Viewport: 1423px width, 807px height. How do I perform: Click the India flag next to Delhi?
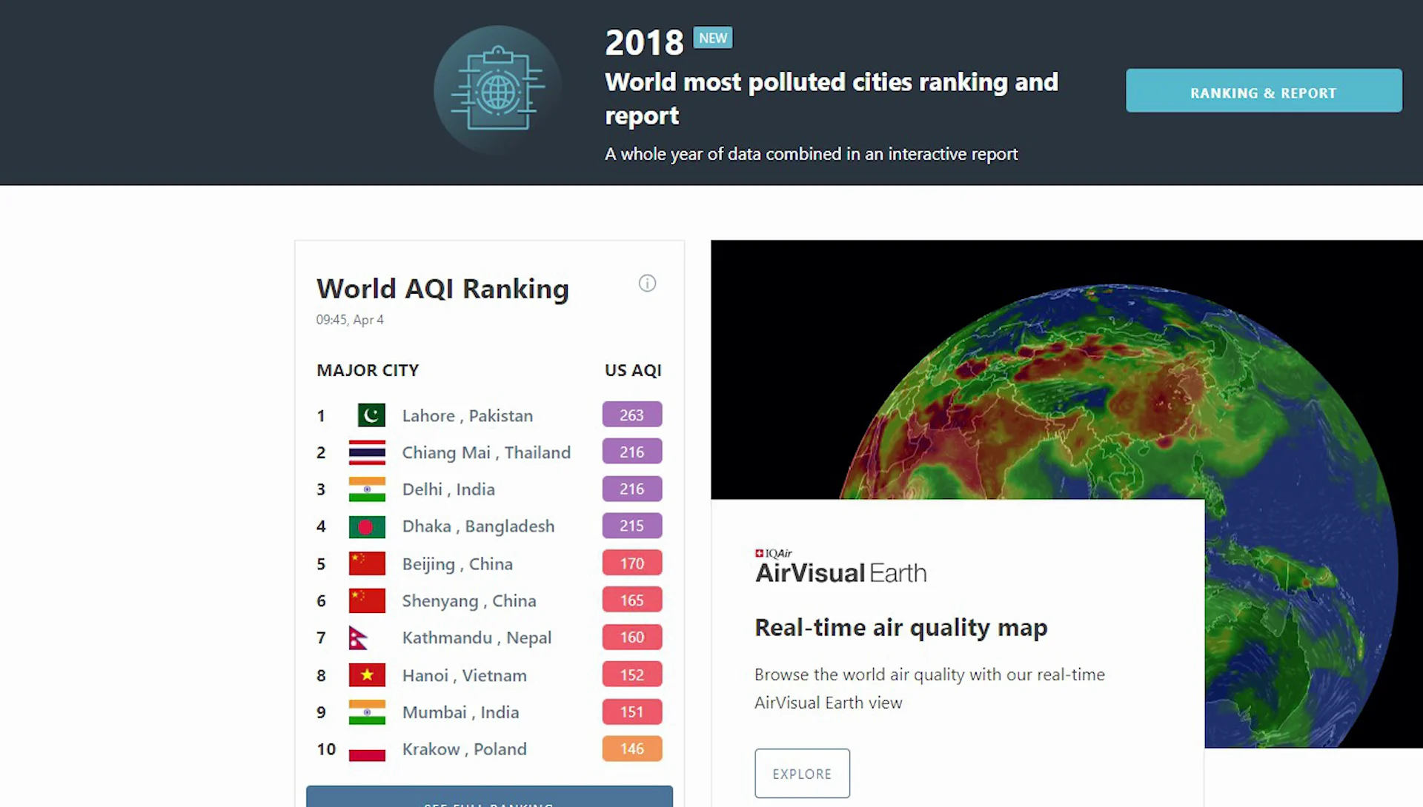367,489
